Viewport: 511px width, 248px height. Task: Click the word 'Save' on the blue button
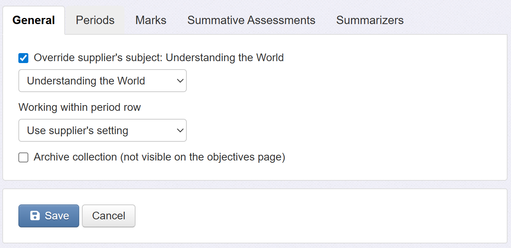(x=57, y=216)
